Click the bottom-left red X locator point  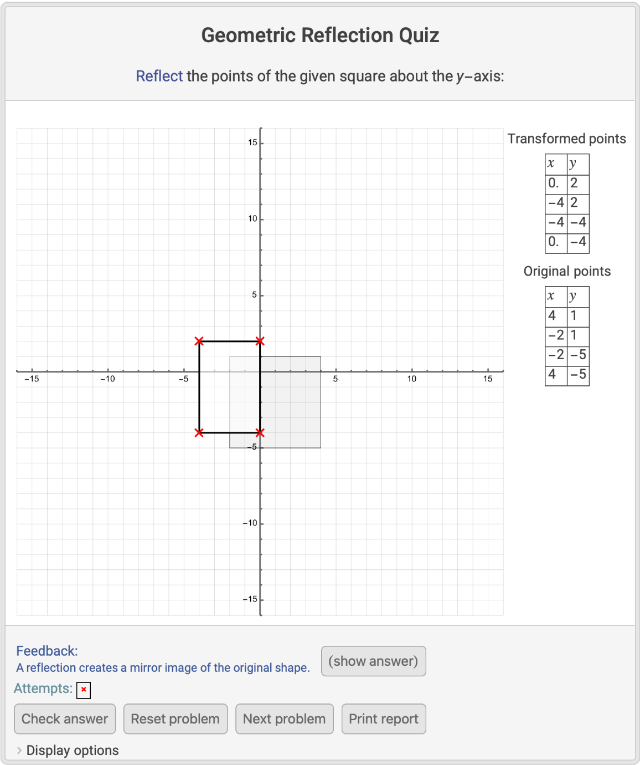point(199,432)
